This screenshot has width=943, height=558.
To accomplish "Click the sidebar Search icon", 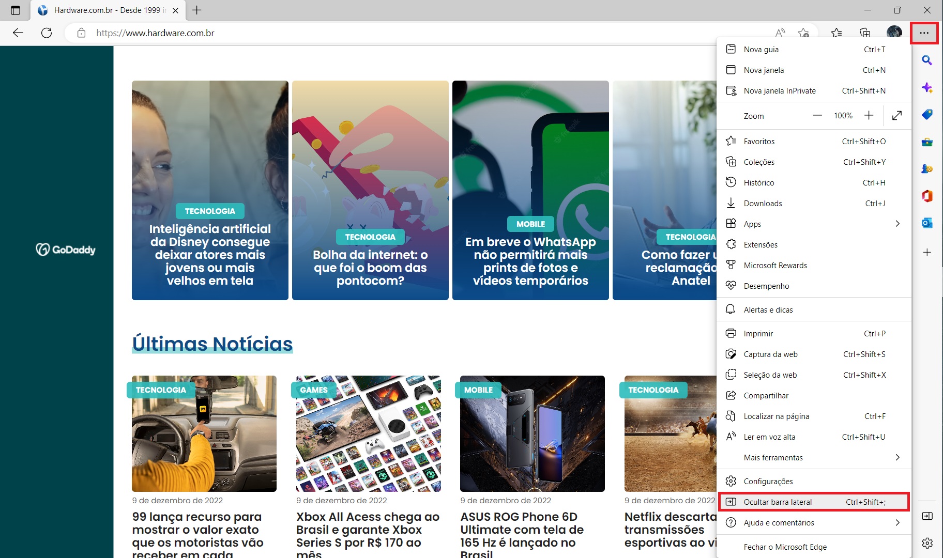I will click(x=927, y=60).
